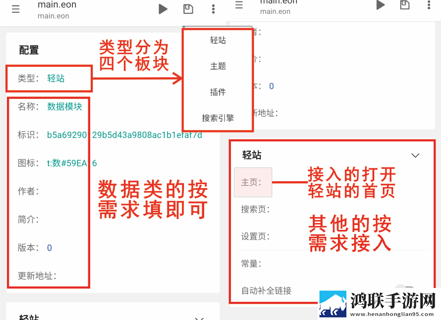Choose 插件 from the type popup list
This screenshot has height=320, width=441.
(x=218, y=92)
